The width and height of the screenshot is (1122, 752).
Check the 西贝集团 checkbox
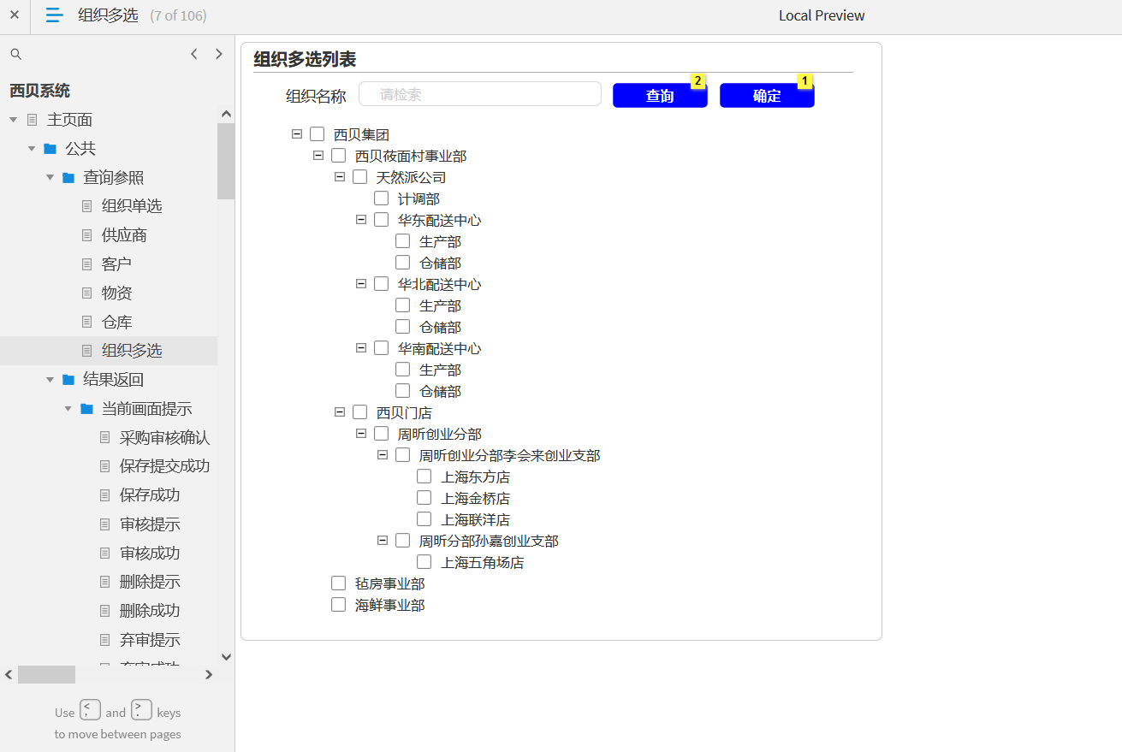(x=318, y=134)
